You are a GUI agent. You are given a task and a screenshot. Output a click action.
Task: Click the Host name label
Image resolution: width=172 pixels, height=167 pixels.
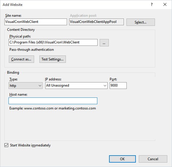(18, 95)
